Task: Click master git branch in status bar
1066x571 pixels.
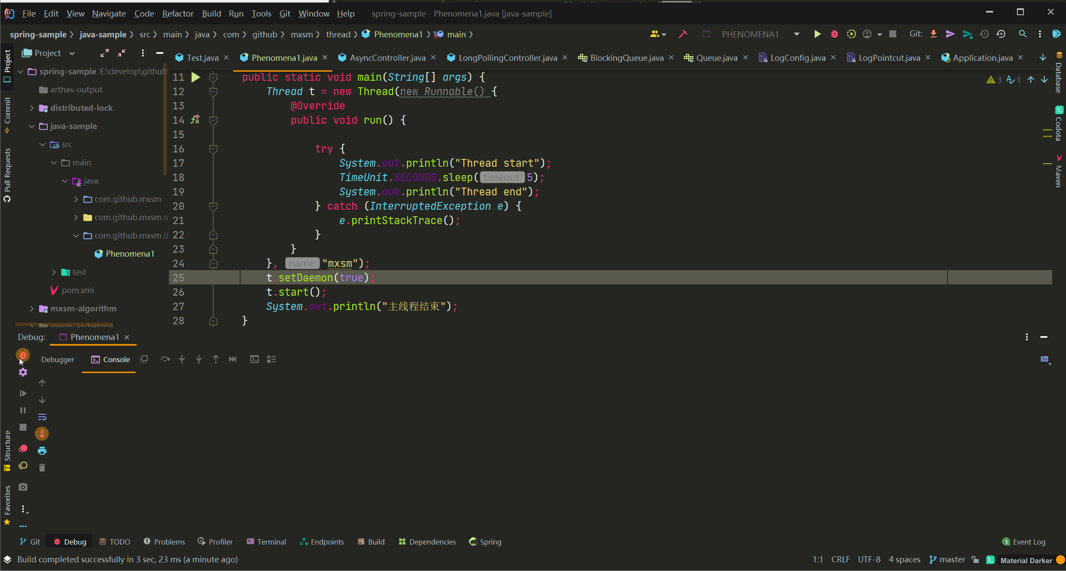Action: pos(947,560)
